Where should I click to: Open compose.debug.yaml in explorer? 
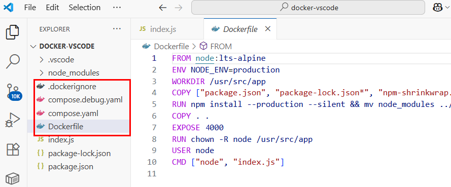(x=79, y=100)
